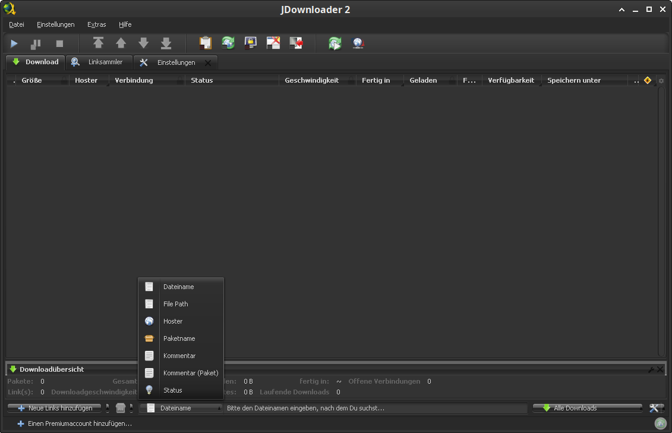Sort by the Verfügbarkeit column header
This screenshot has height=433, width=672.
click(x=511, y=80)
